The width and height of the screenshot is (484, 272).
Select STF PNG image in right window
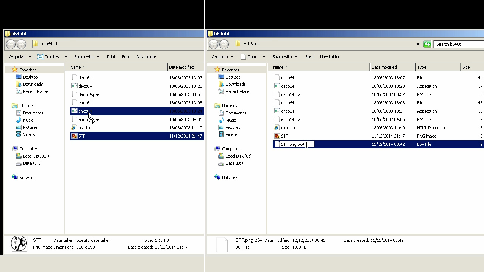click(378, 136)
